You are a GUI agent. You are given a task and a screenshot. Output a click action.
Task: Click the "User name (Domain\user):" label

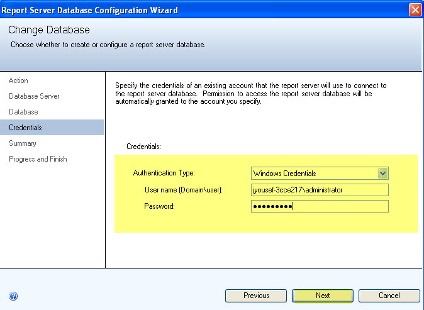click(x=184, y=190)
